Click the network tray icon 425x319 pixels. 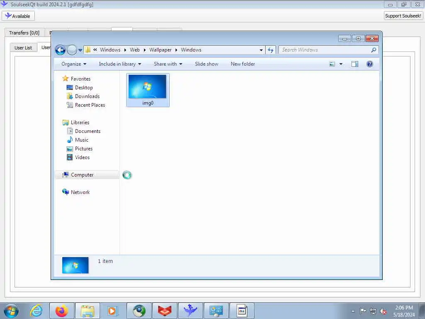(373, 311)
